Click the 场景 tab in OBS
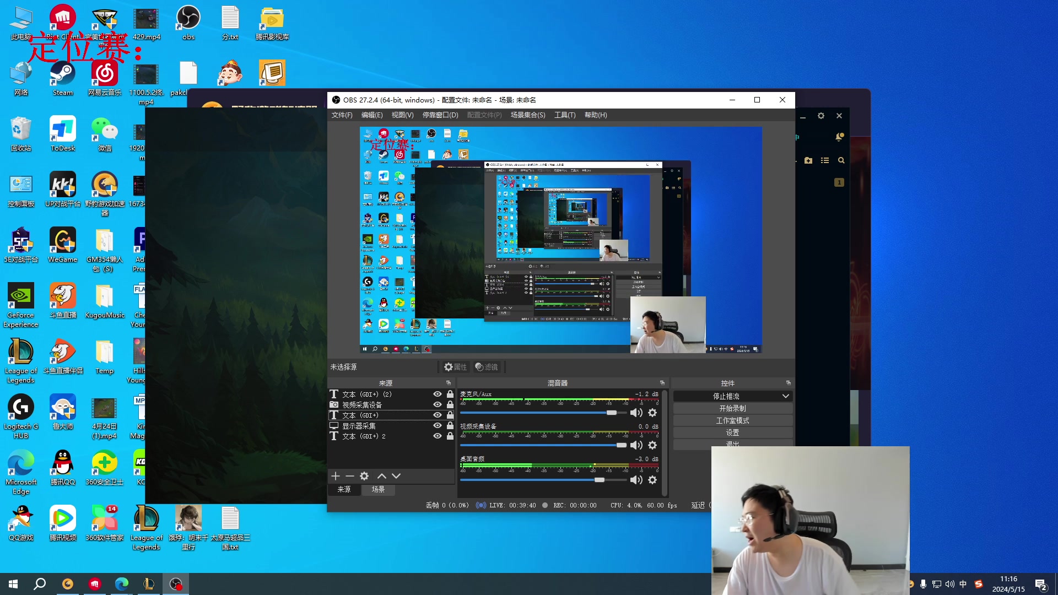This screenshot has width=1058, height=595. [x=376, y=489]
